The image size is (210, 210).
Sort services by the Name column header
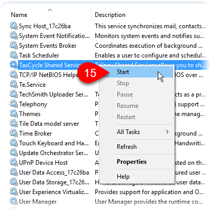coord(19,15)
